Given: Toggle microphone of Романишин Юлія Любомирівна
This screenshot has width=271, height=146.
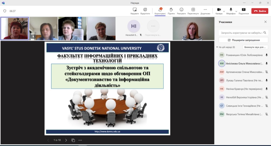Looking at the screenshot, I should click(266, 55).
